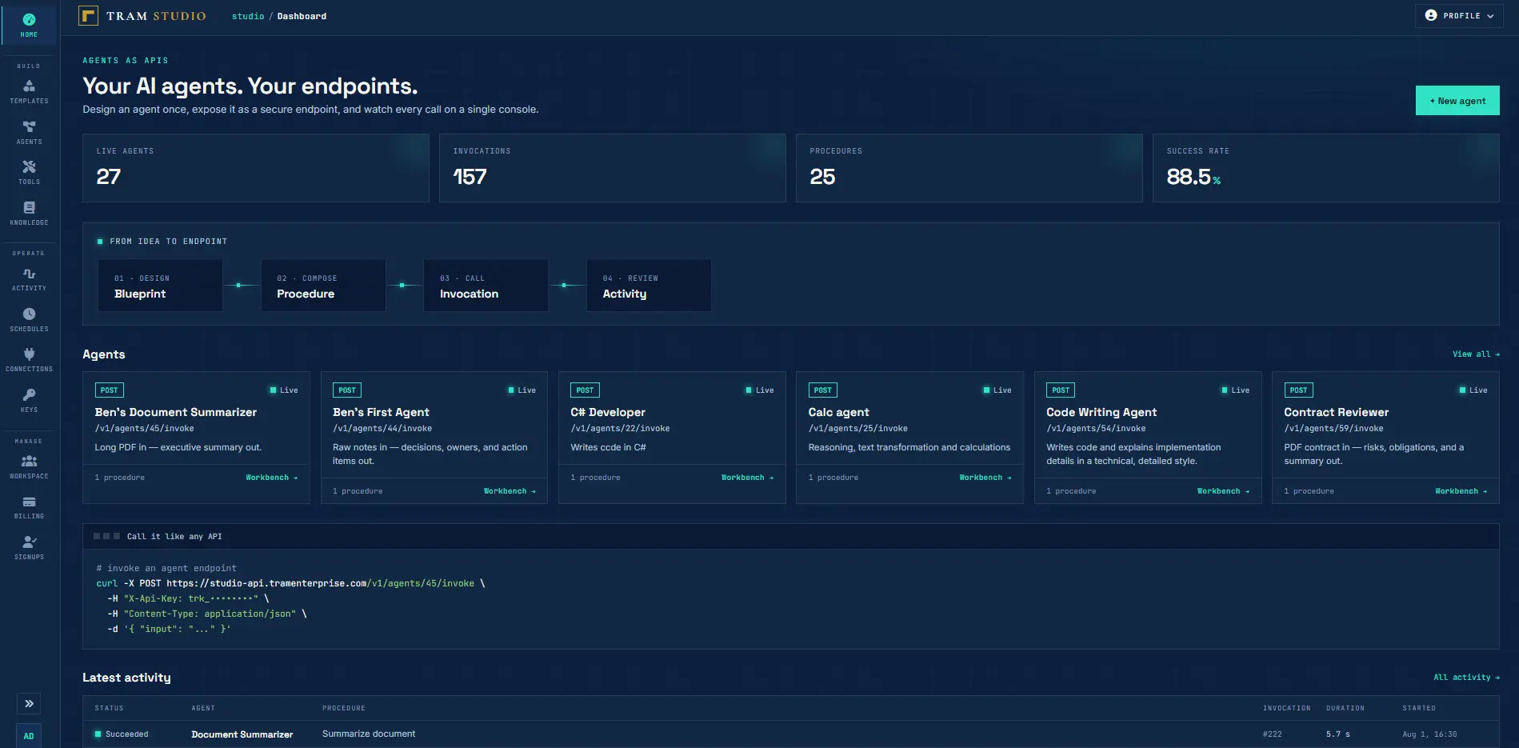Screen dimensions: 1519x748
Task: Click View all agents link
Action: click(x=1476, y=354)
